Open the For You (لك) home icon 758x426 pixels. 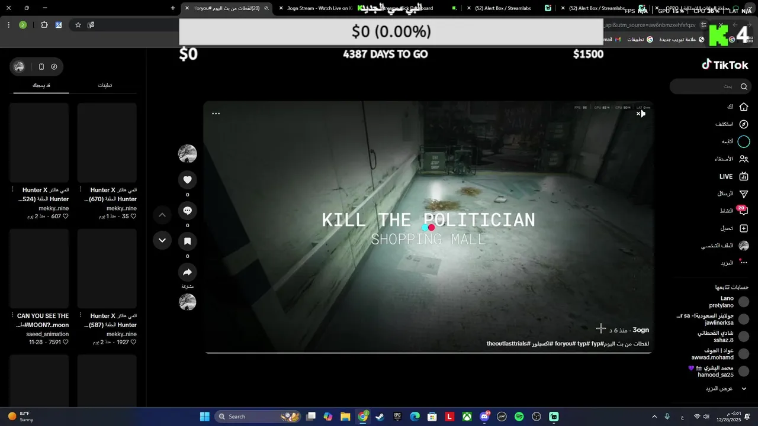744,107
